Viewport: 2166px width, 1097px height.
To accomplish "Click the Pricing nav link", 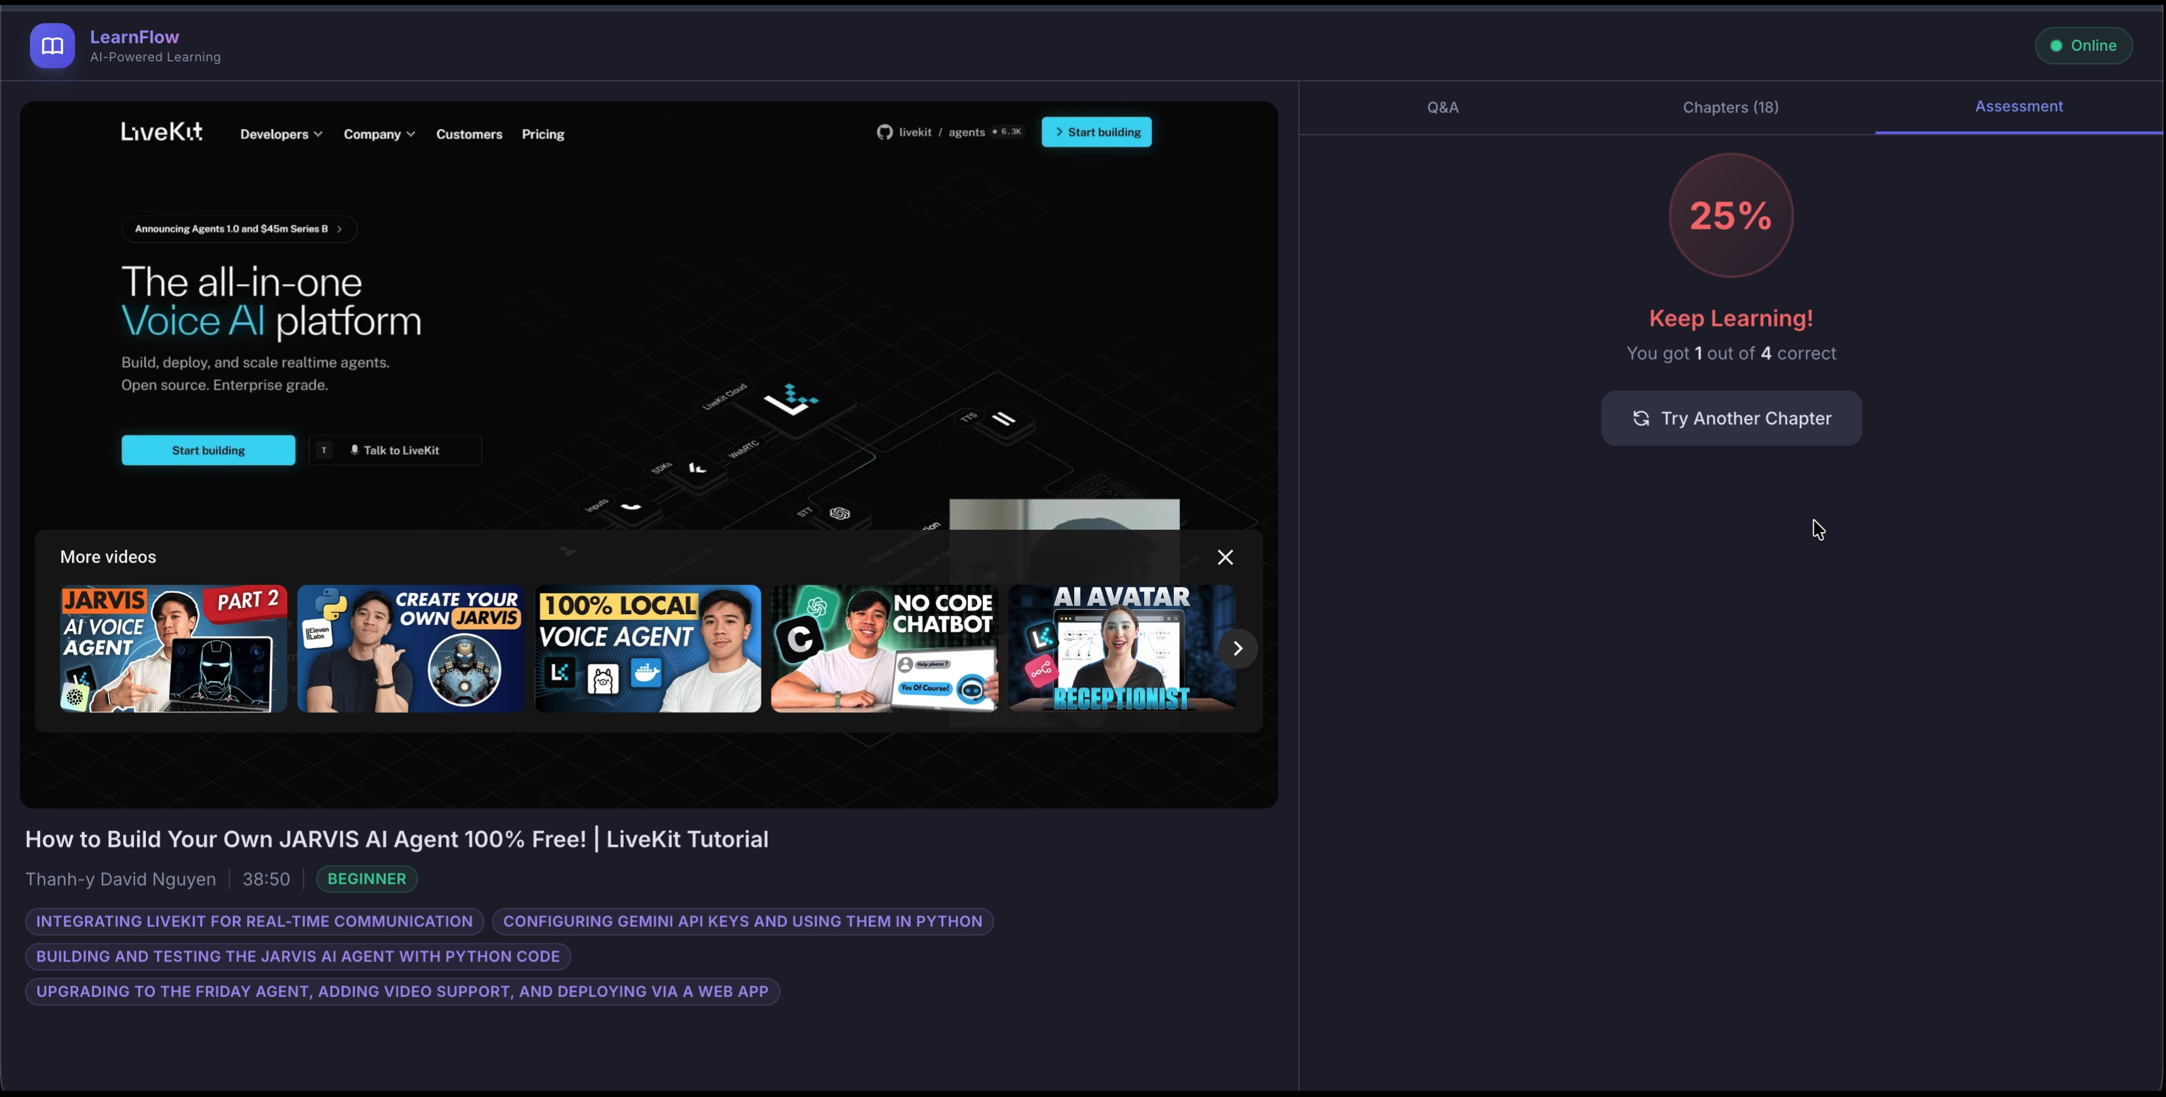I will click(542, 134).
